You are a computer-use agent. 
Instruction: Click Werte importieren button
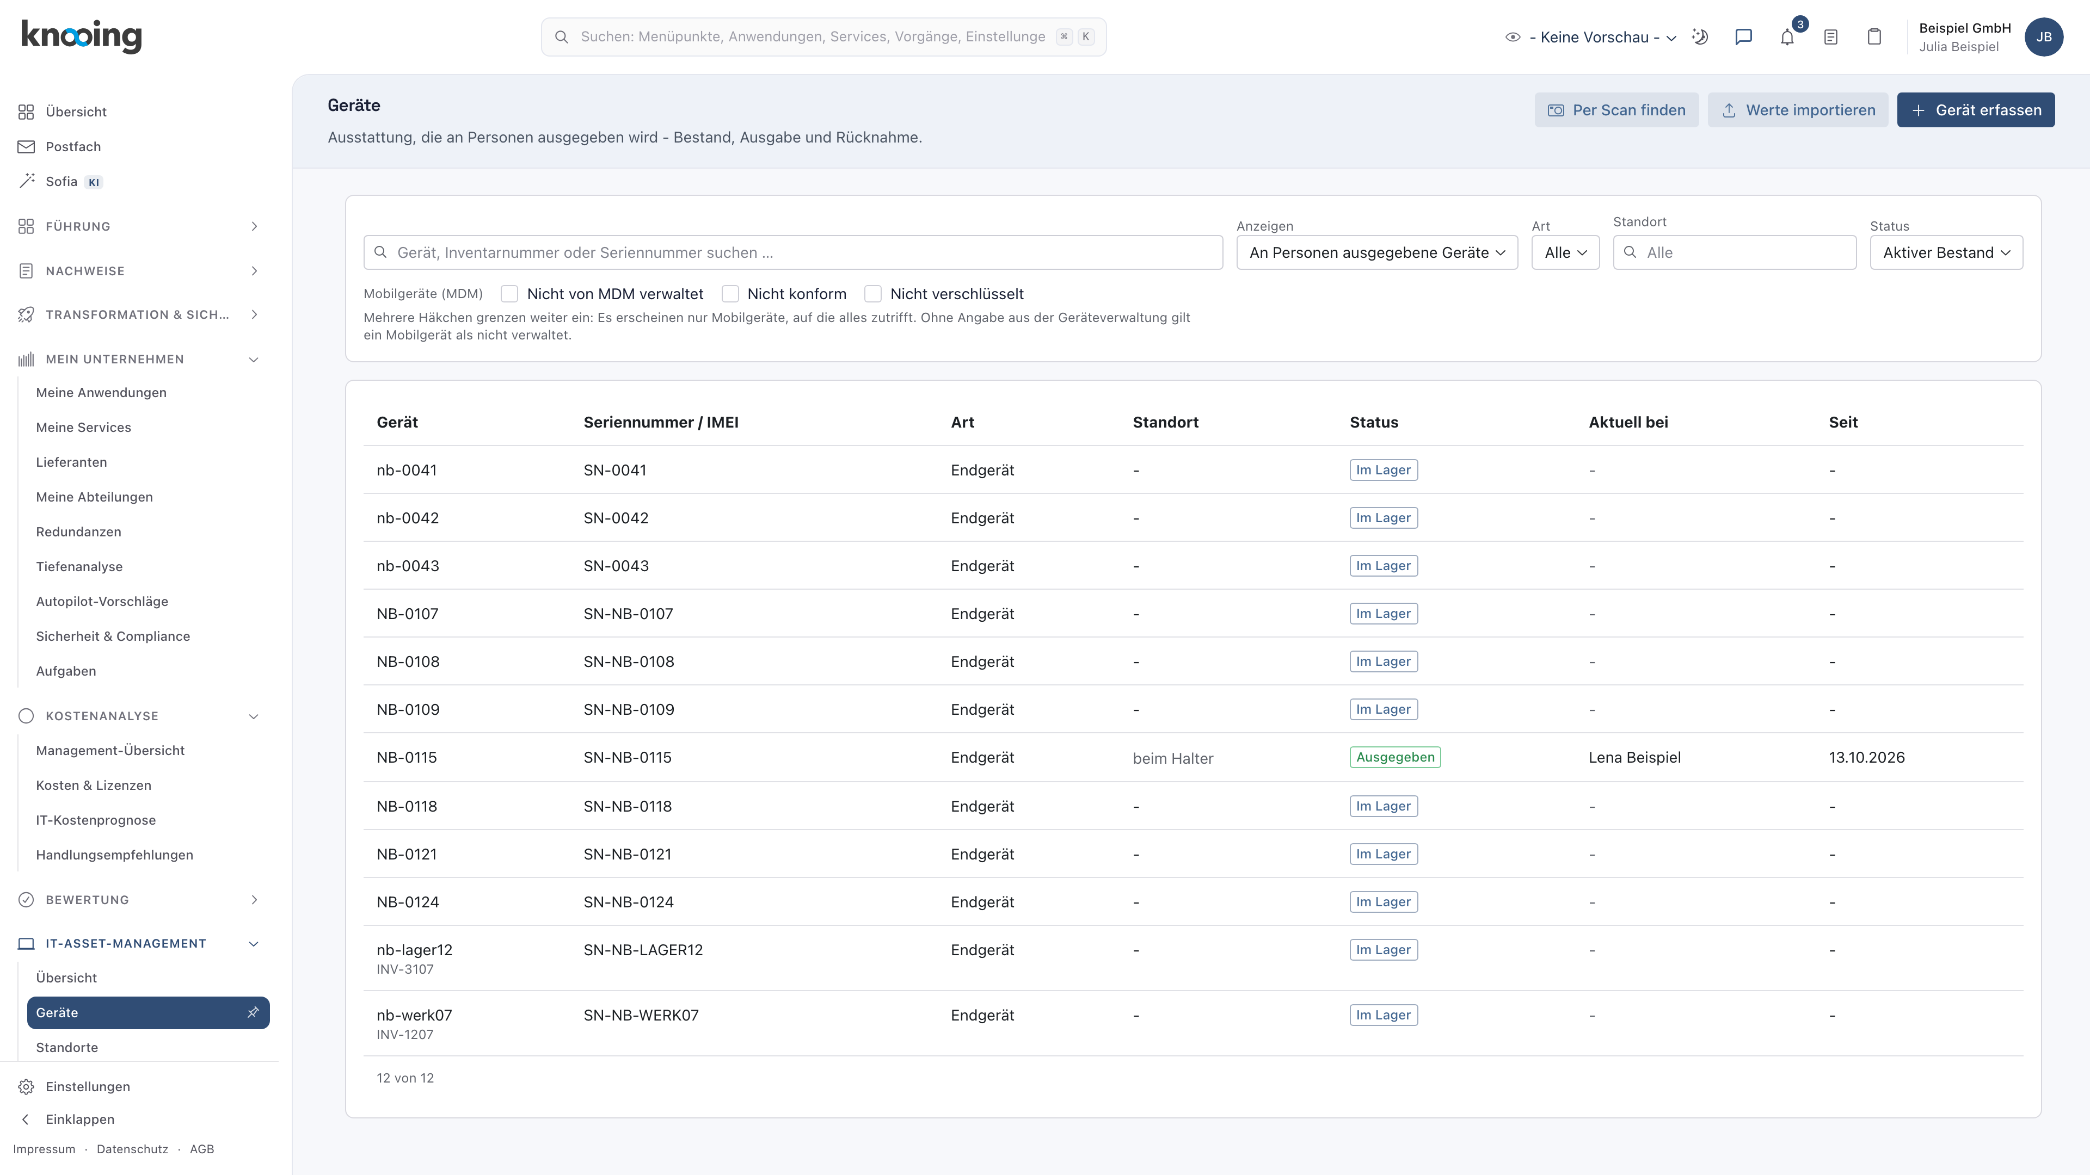1798,109
